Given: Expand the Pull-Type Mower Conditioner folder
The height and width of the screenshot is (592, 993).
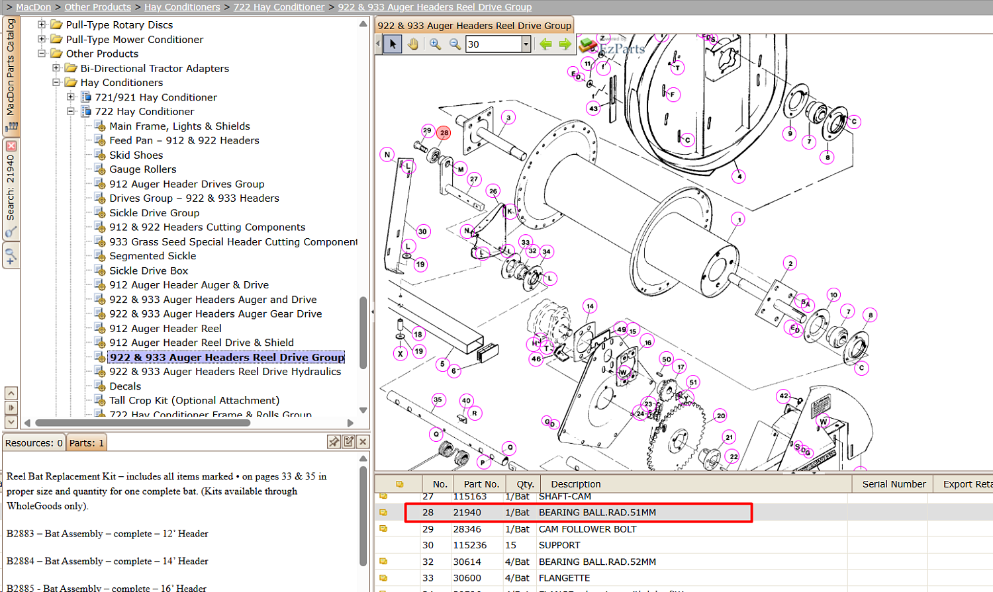Looking at the screenshot, I should tap(42, 39).
